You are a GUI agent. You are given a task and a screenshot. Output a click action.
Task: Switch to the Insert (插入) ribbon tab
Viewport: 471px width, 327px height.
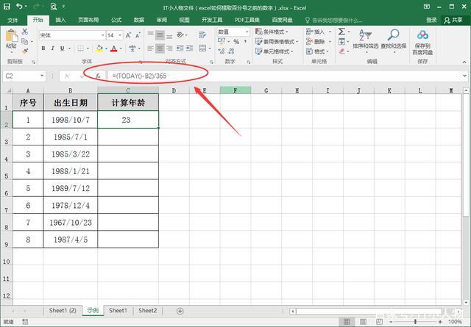coord(60,20)
